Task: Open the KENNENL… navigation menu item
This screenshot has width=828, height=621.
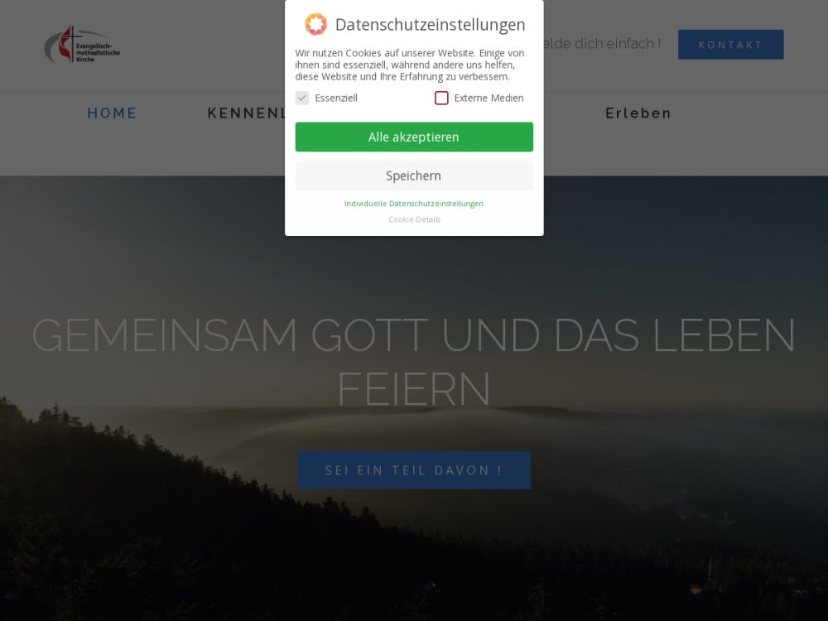Action: coord(246,113)
